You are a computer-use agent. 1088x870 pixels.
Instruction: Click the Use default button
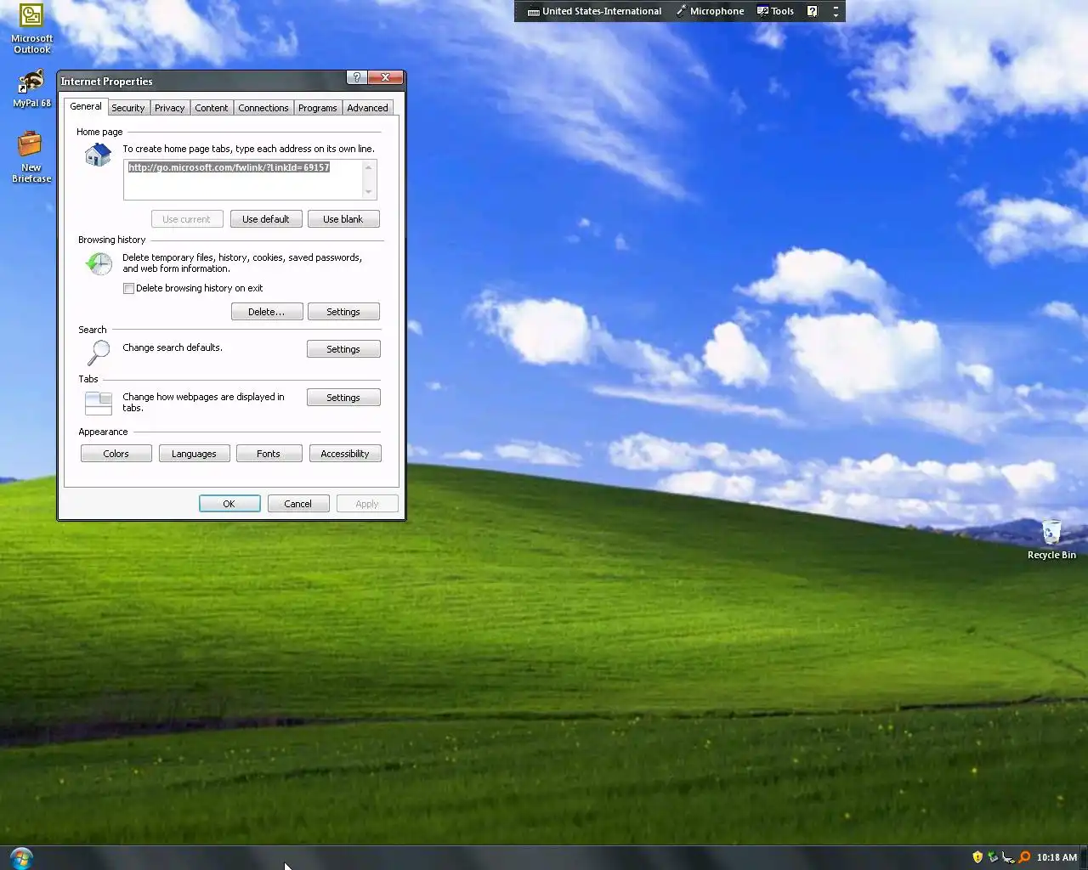(x=266, y=219)
